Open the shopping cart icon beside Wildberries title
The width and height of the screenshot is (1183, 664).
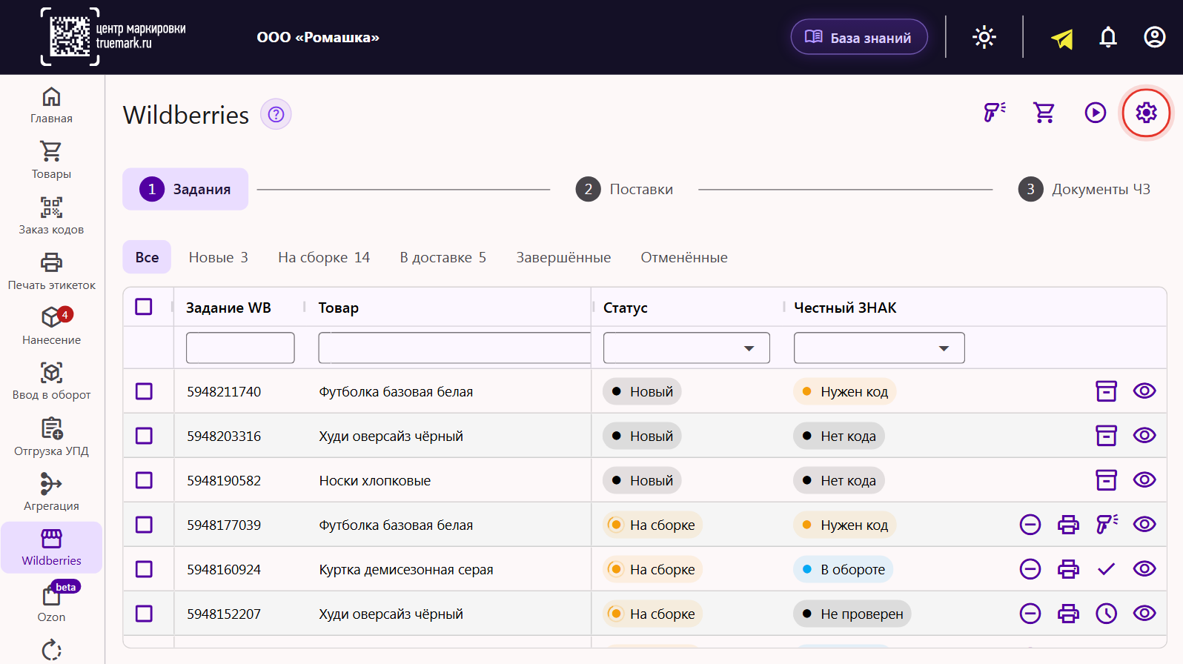click(x=1044, y=113)
